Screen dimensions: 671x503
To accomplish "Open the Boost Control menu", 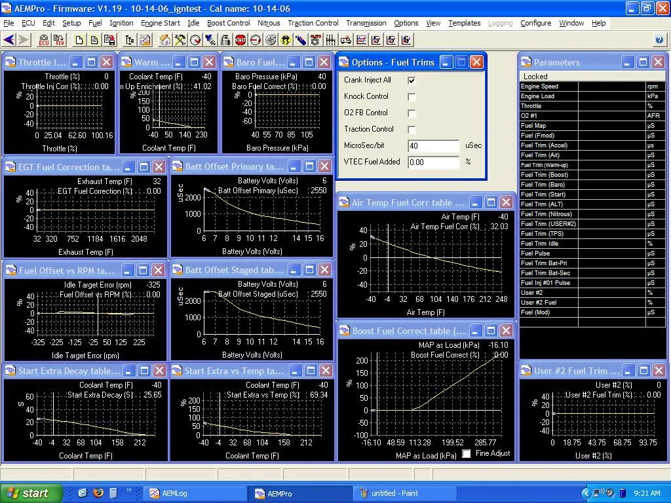I will pyautogui.click(x=228, y=23).
